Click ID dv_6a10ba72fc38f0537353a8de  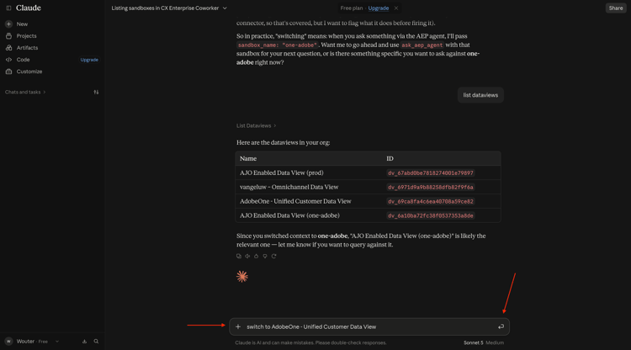tap(431, 215)
